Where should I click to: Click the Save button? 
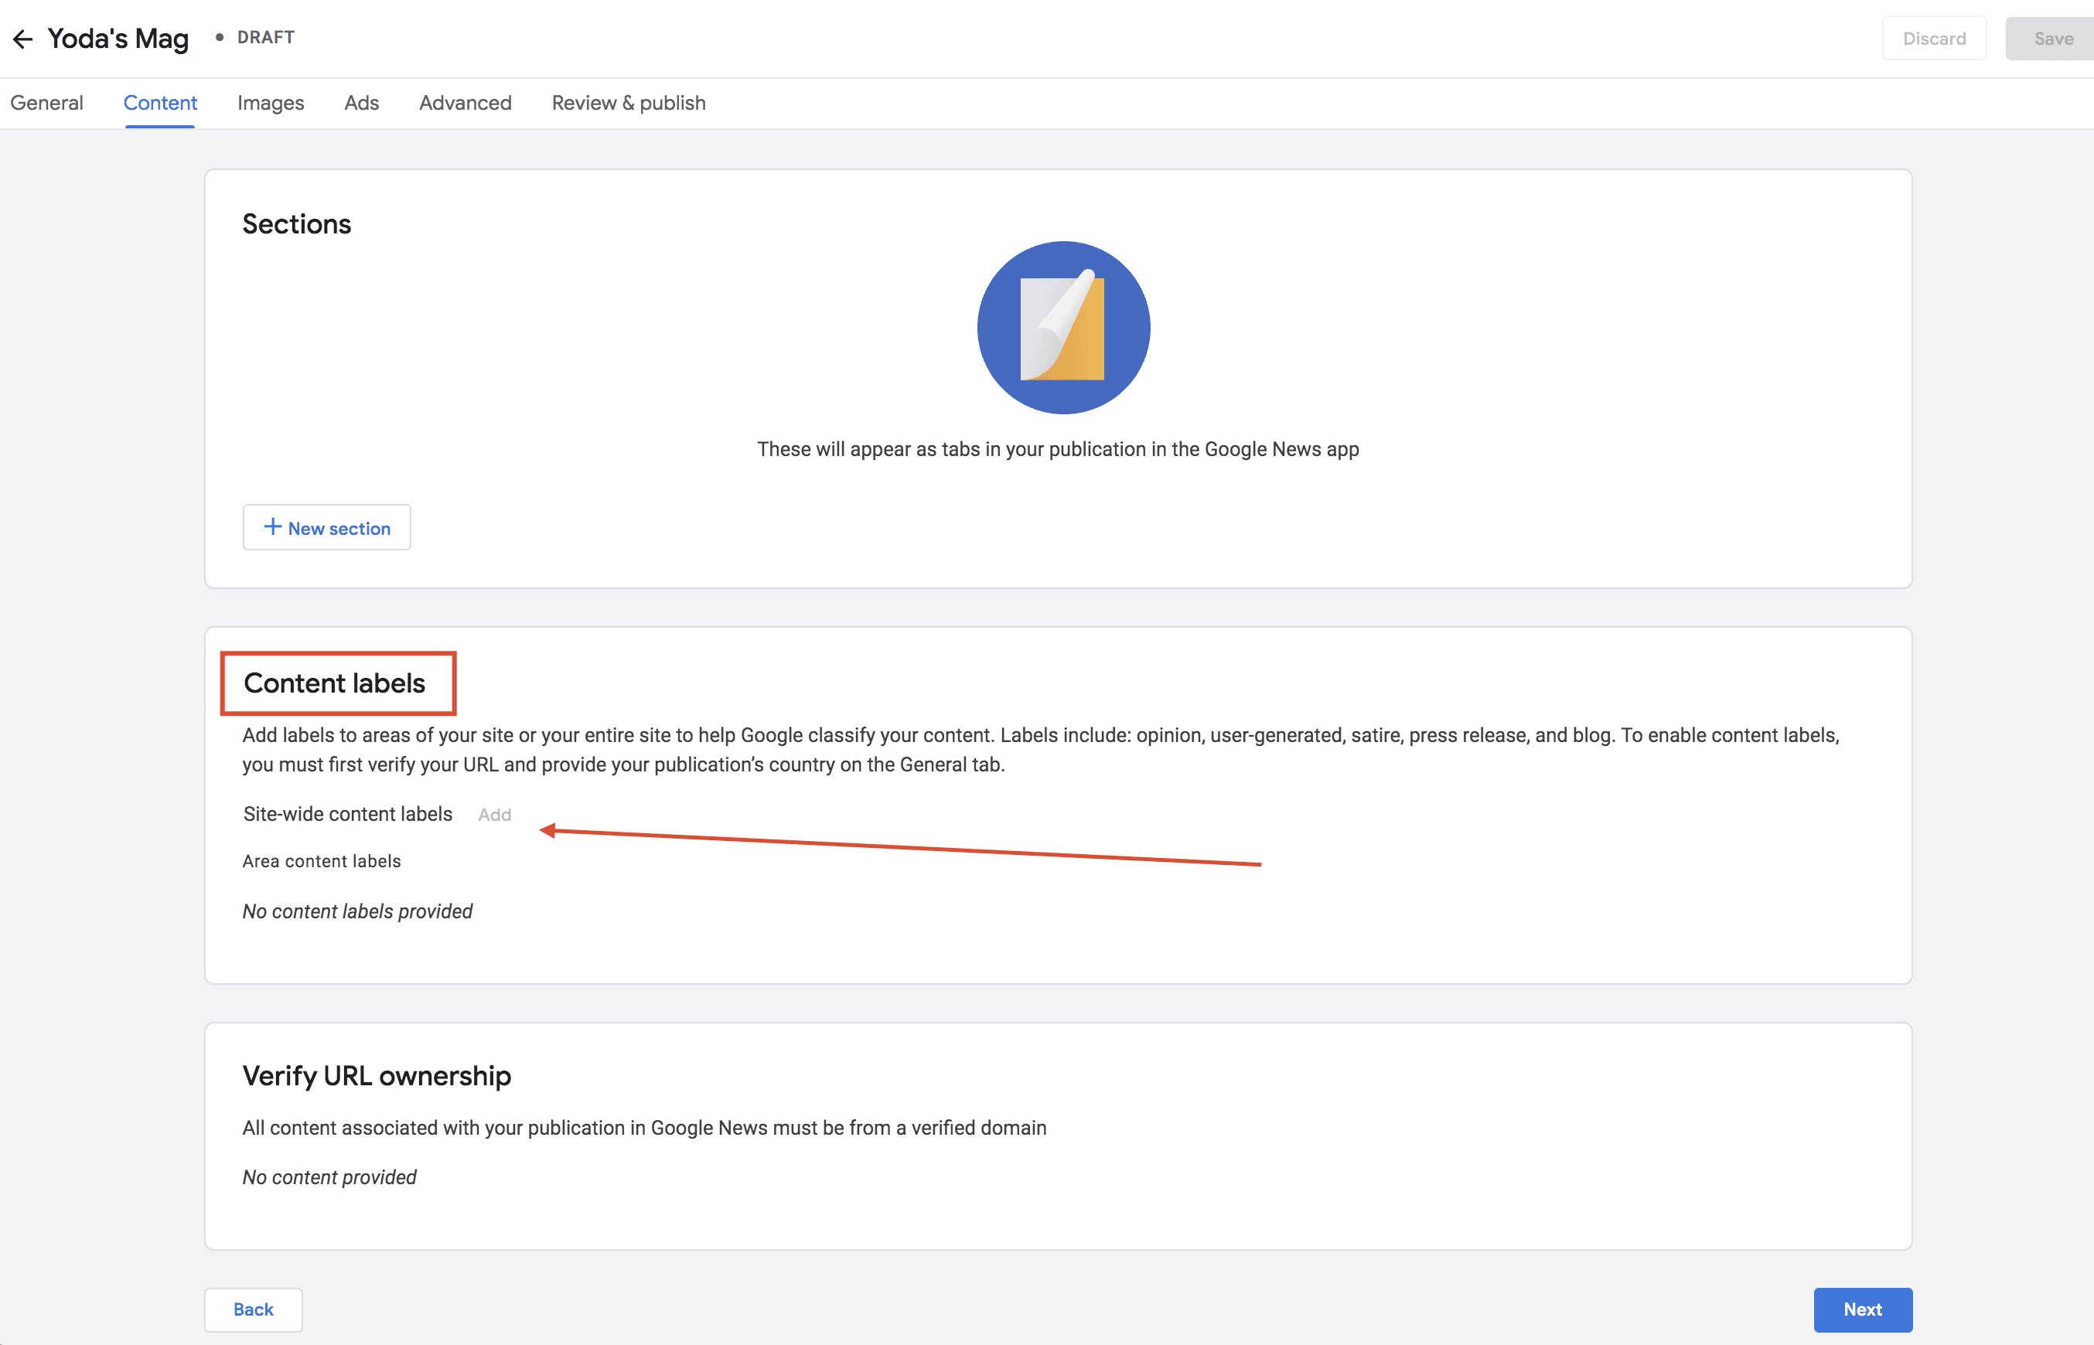2052,39
